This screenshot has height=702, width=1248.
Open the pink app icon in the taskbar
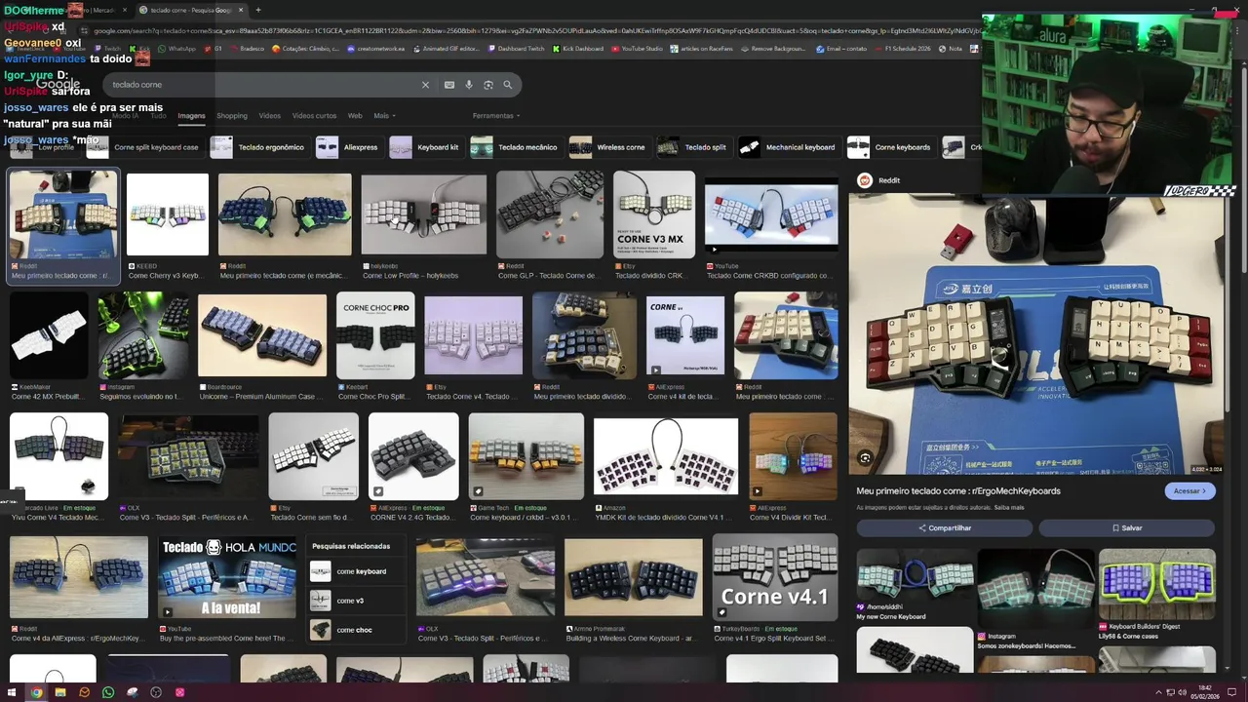[x=179, y=692]
